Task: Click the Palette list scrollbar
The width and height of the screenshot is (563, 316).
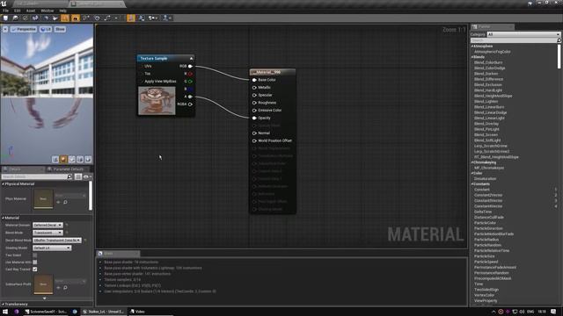Action: (x=559, y=56)
